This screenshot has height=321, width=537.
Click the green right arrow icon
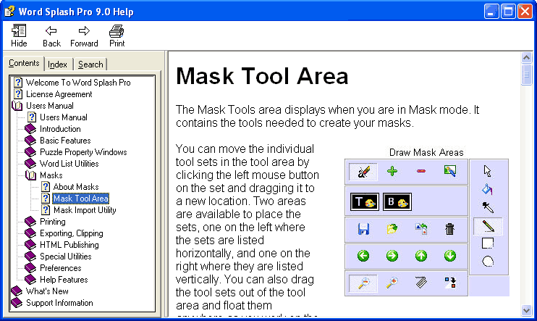[x=392, y=256]
